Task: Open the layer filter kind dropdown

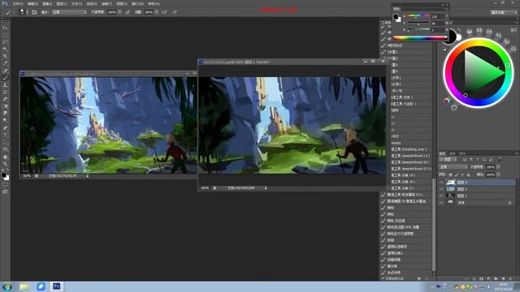Action: tap(448, 159)
